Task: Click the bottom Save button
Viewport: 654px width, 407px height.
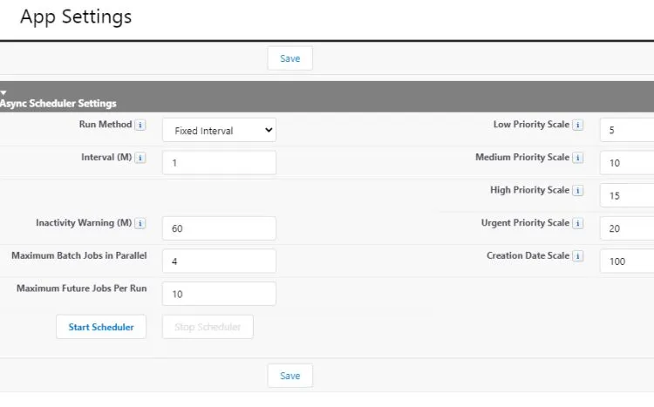Action: coord(290,376)
